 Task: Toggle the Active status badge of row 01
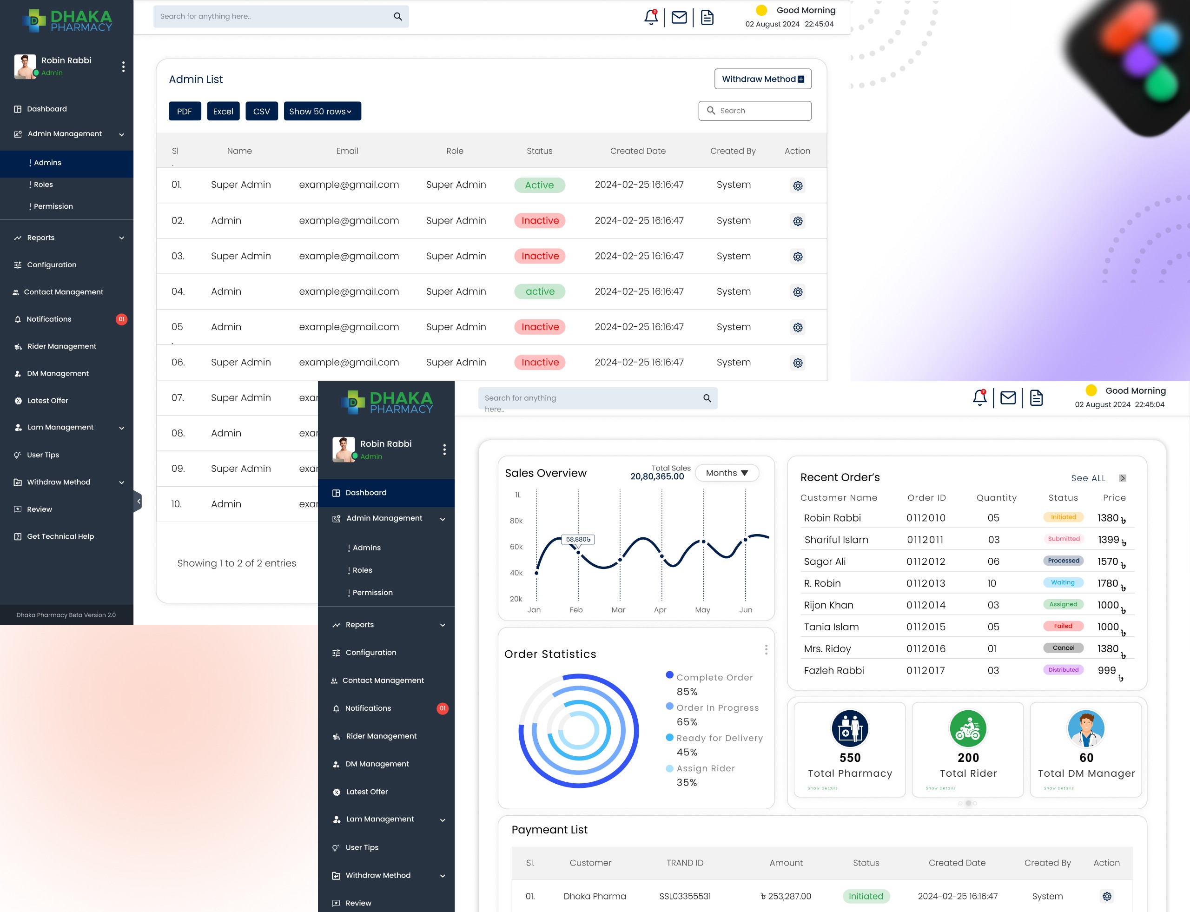[539, 185]
